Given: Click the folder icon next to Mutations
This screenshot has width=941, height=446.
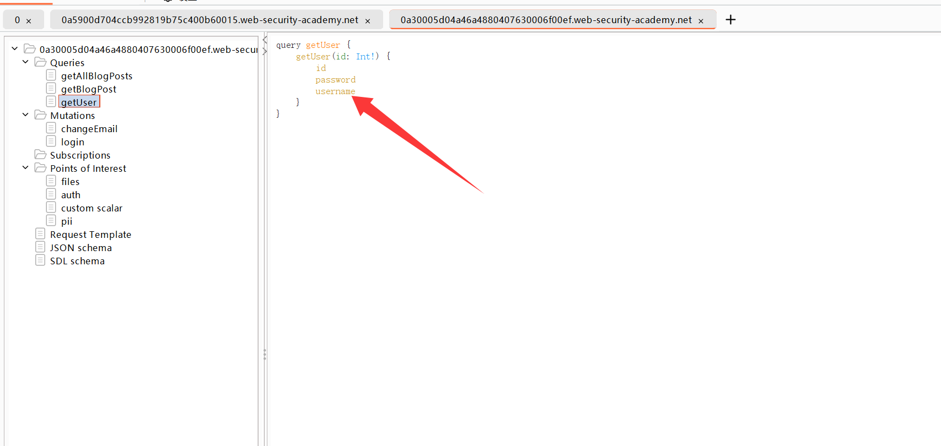Looking at the screenshot, I should (x=40, y=115).
